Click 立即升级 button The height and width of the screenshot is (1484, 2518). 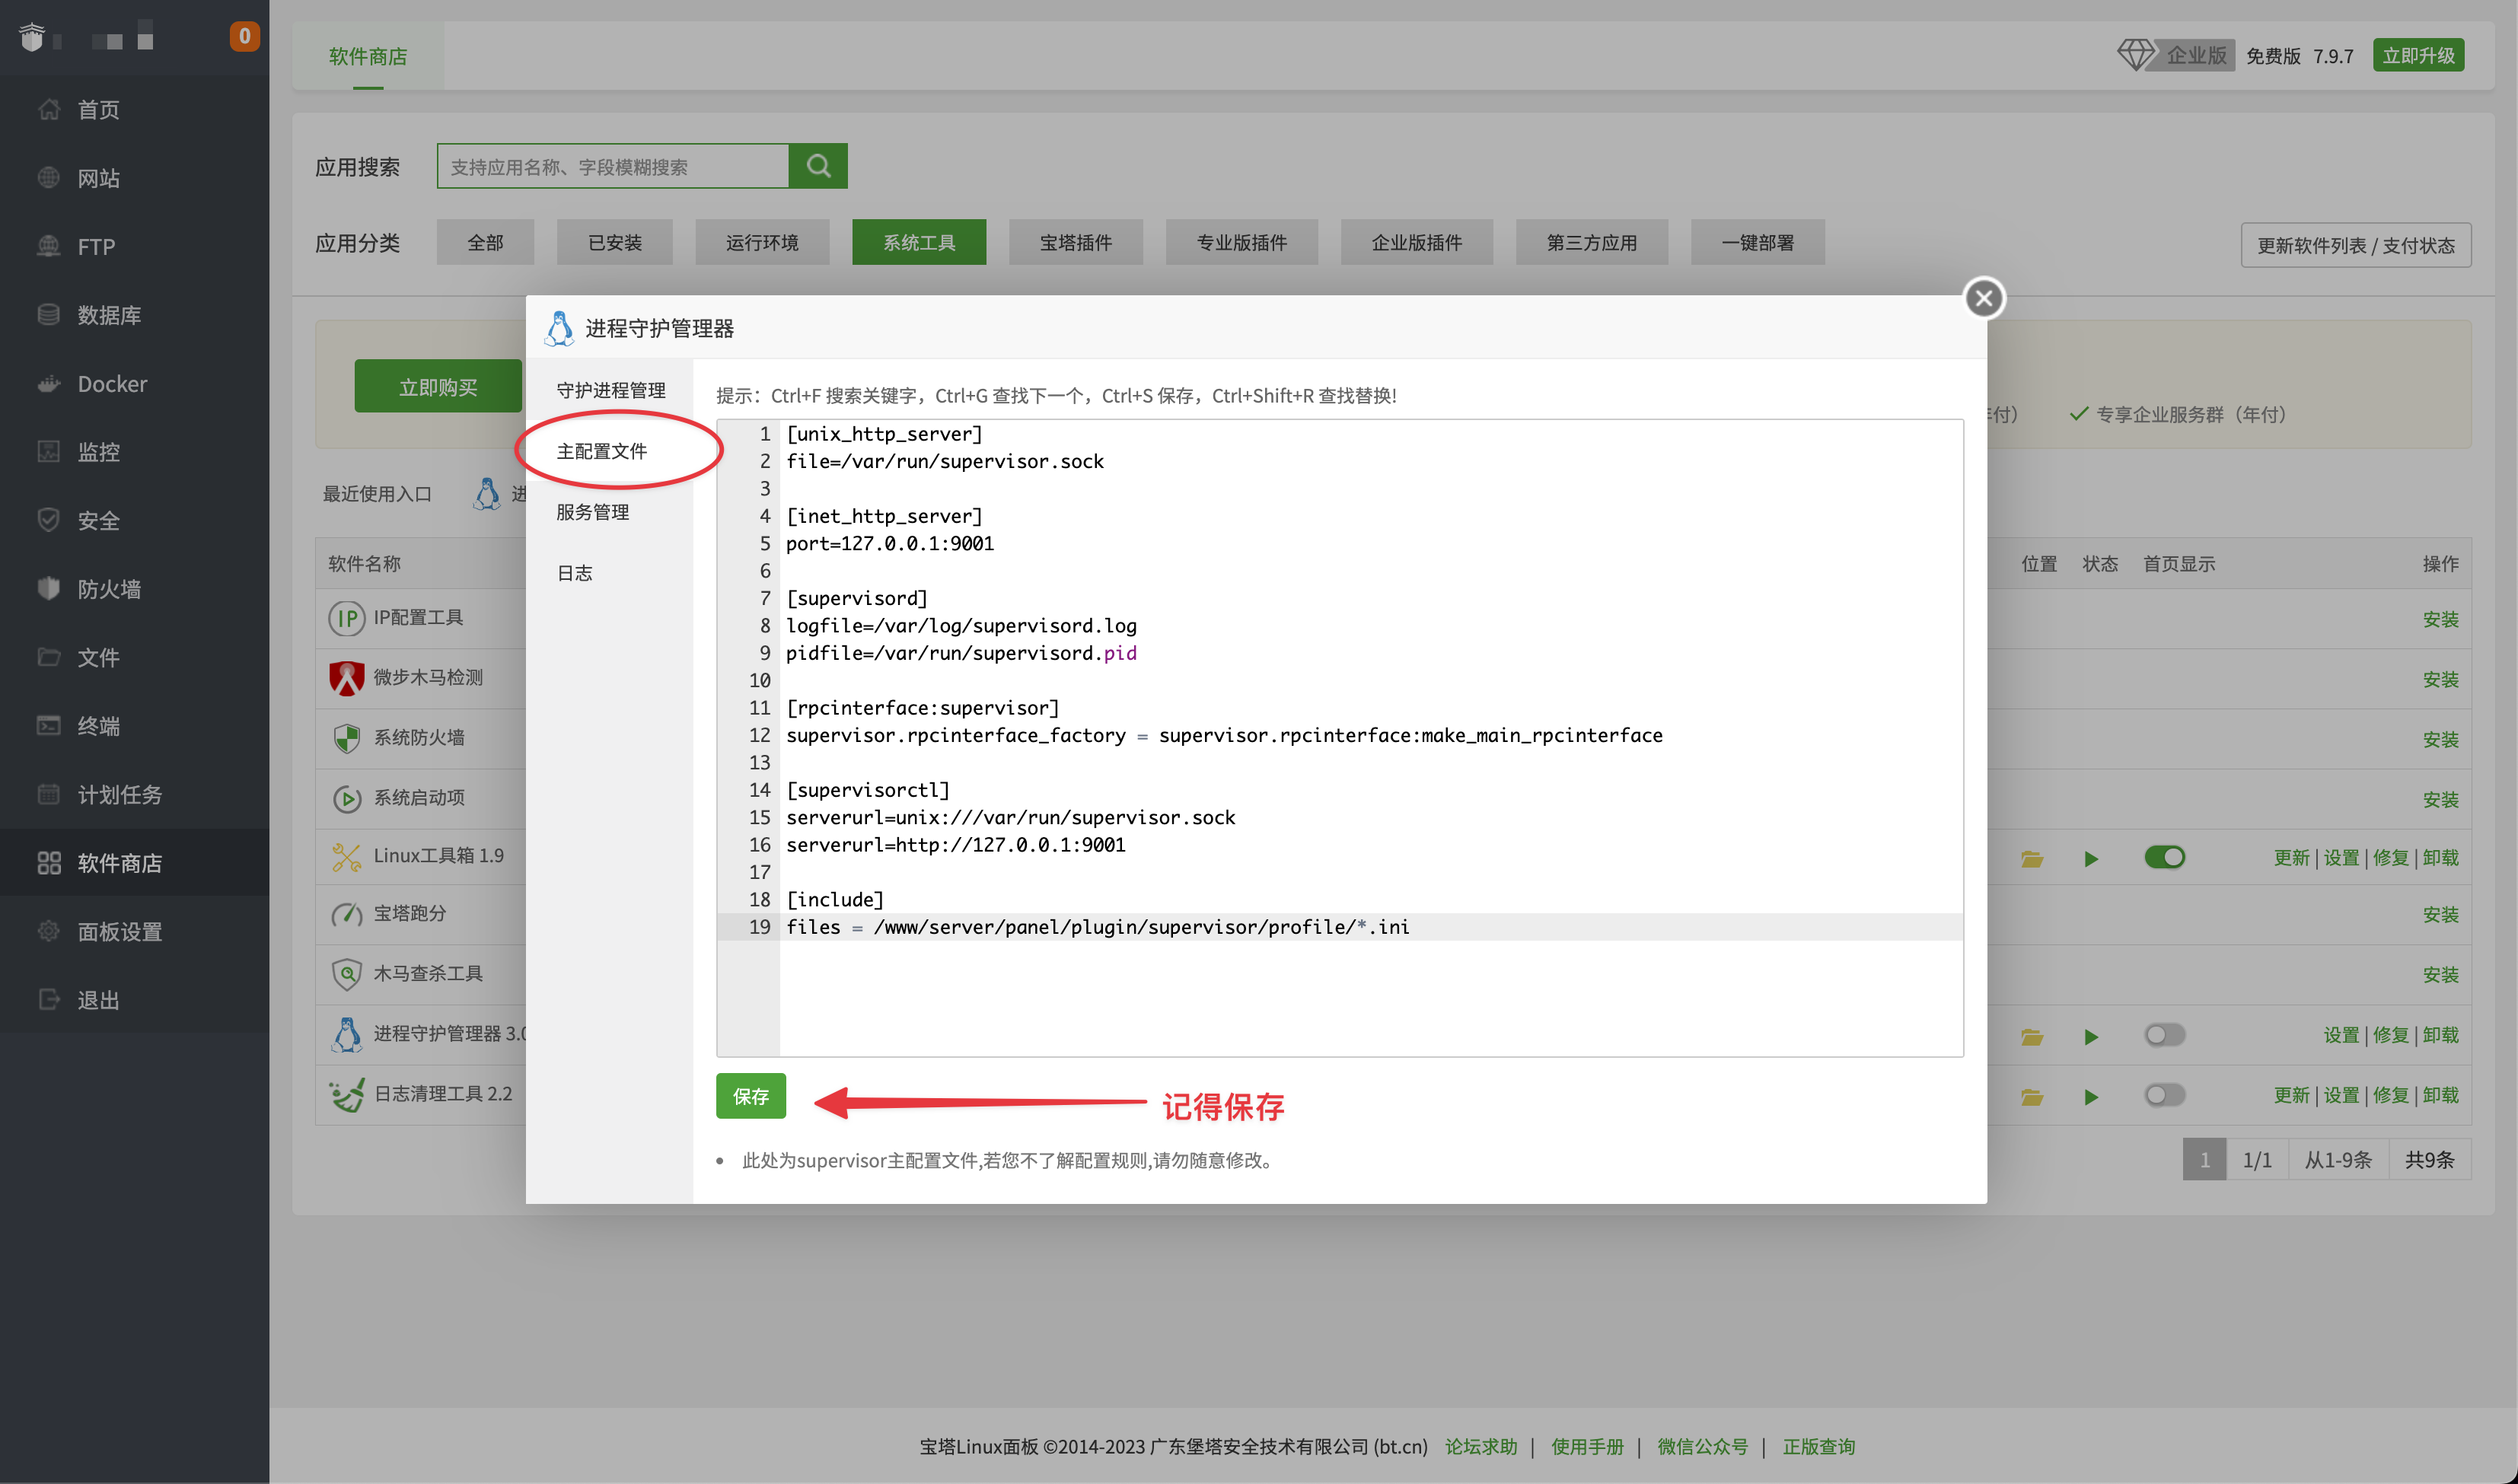click(x=2418, y=55)
